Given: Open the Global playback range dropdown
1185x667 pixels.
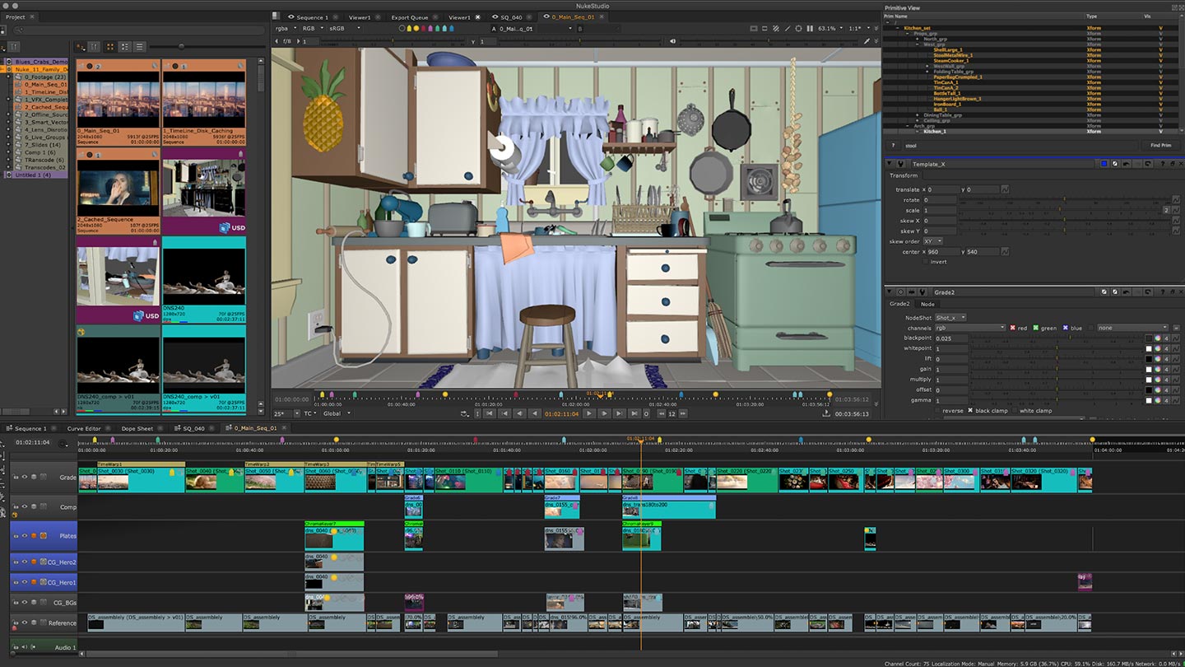Looking at the screenshot, I should click(336, 413).
